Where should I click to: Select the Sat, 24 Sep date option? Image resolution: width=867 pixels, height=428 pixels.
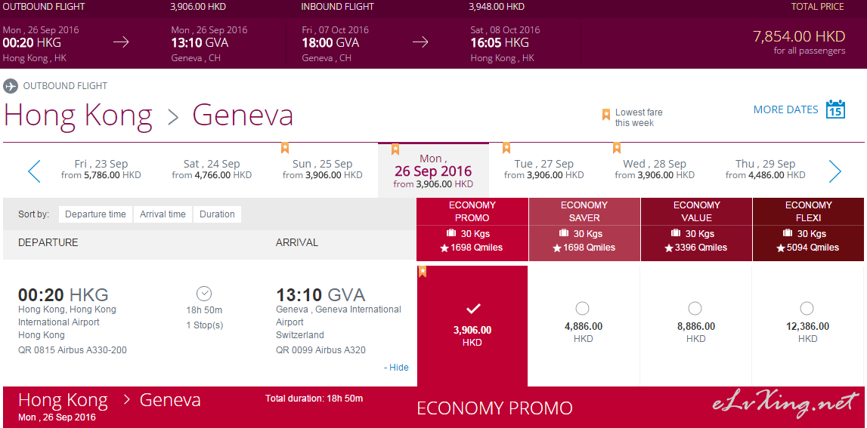(x=212, y=169)
